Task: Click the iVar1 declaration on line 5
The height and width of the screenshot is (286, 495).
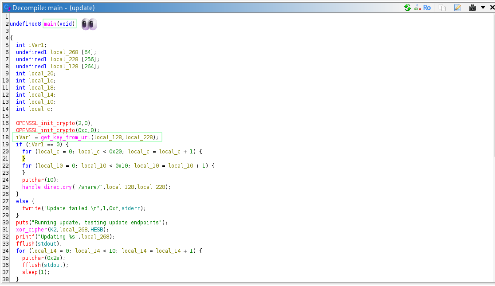Action: [x=37, y=45]
